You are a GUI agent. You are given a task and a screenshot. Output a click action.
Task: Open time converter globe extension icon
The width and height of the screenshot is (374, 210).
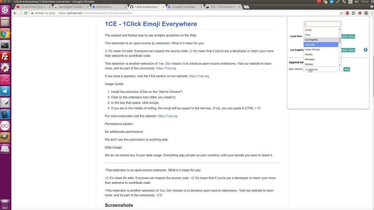(x=366, y=13)
